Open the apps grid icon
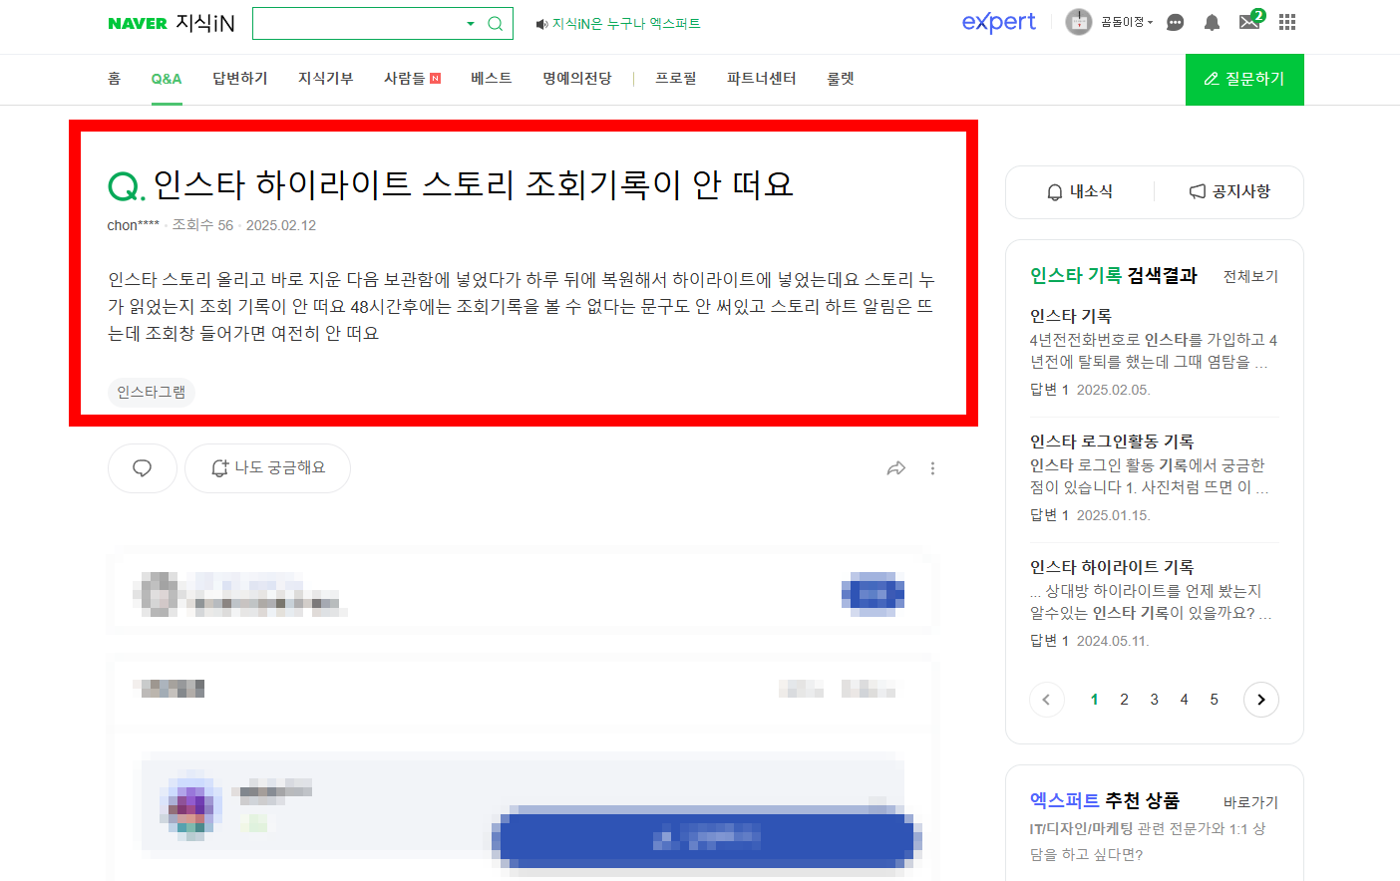The image size is (1400, 881). click(1287, 22)
